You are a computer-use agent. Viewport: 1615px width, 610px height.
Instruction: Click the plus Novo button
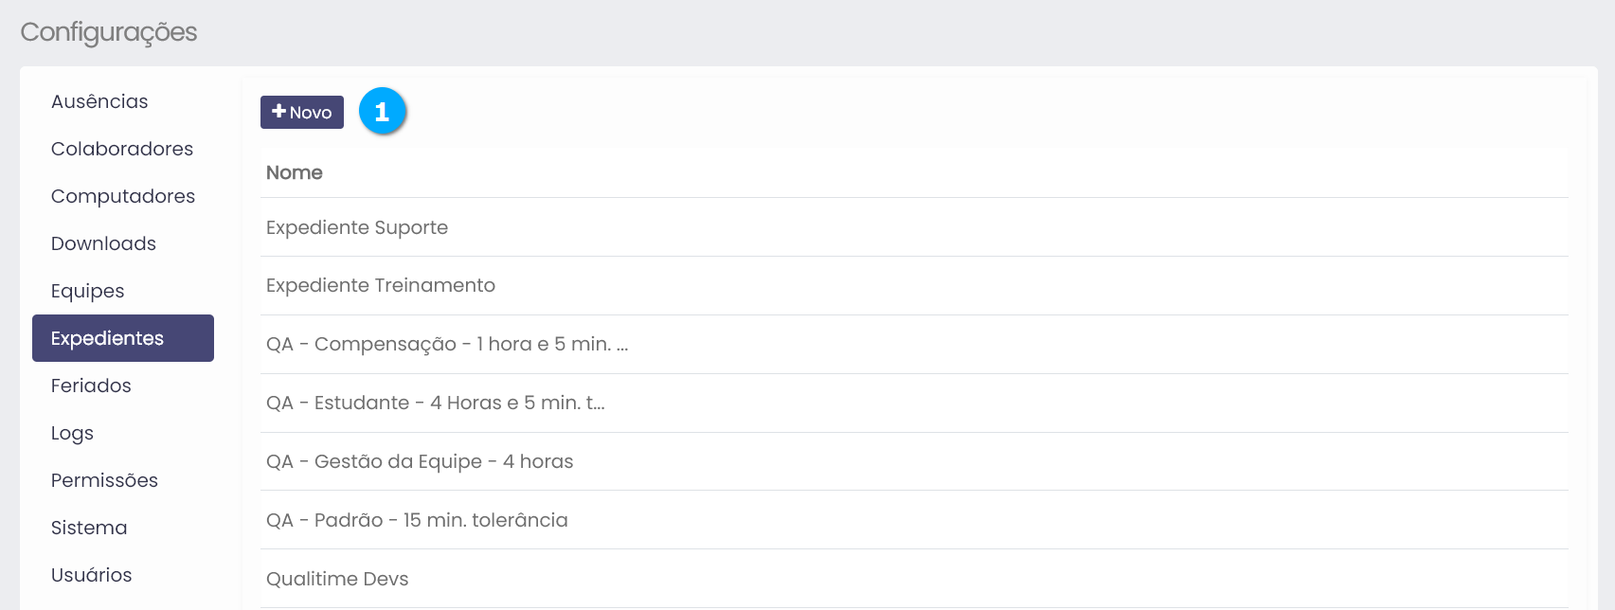point(301,112)
